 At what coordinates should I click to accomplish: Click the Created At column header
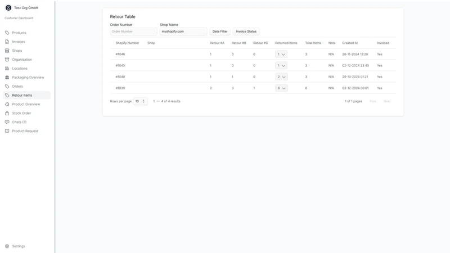click(x=350, y=43)
